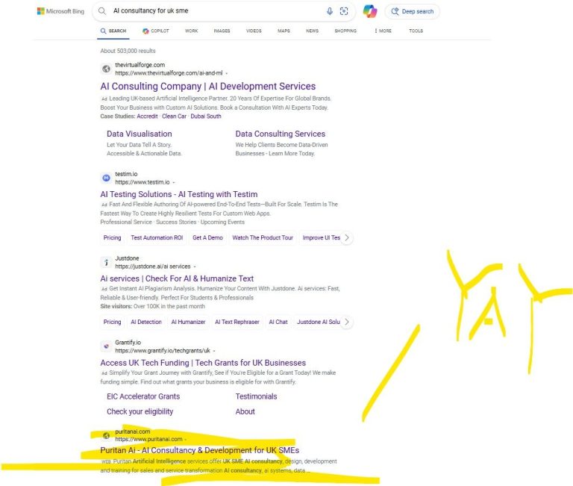Click AI Humanizer chip

point(188,322)
